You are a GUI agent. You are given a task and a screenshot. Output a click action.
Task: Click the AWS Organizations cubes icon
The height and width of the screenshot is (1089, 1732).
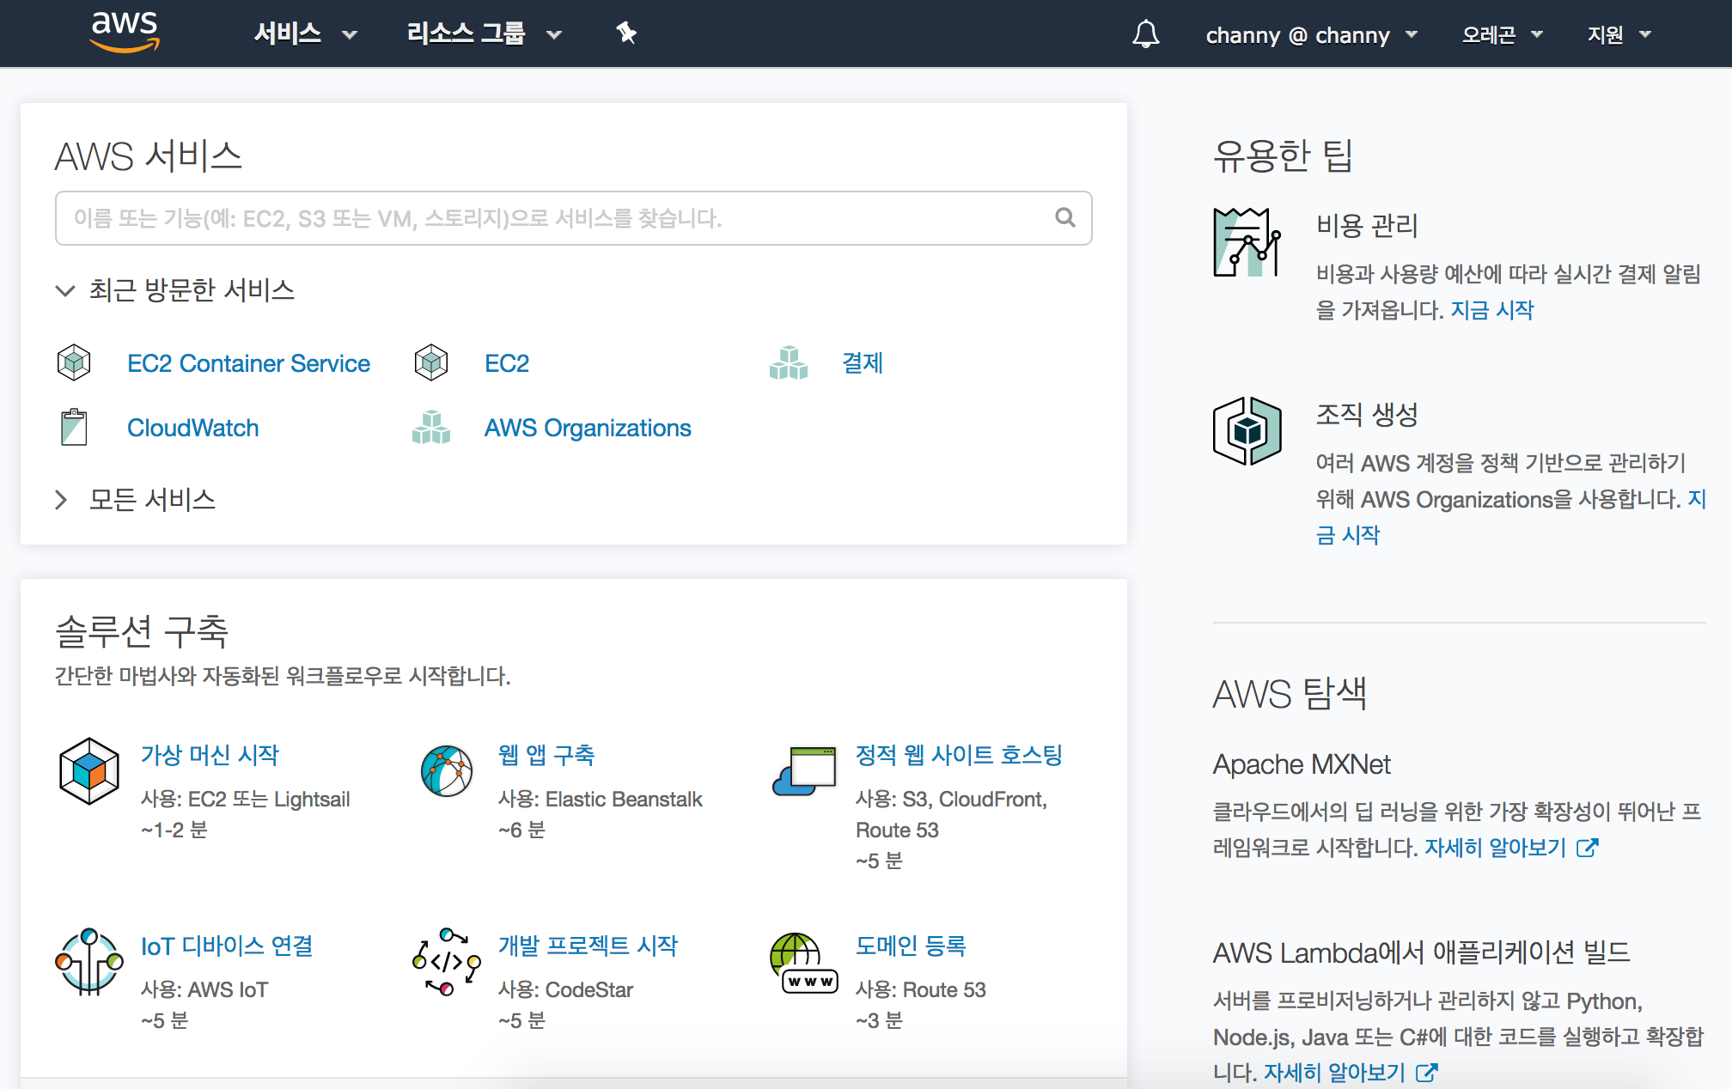[x=431, y=427]
